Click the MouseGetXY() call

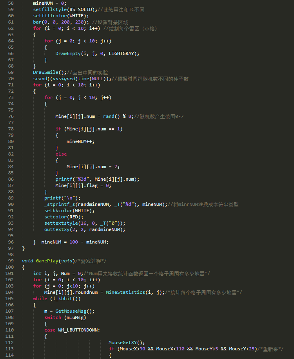click(127, 343)
